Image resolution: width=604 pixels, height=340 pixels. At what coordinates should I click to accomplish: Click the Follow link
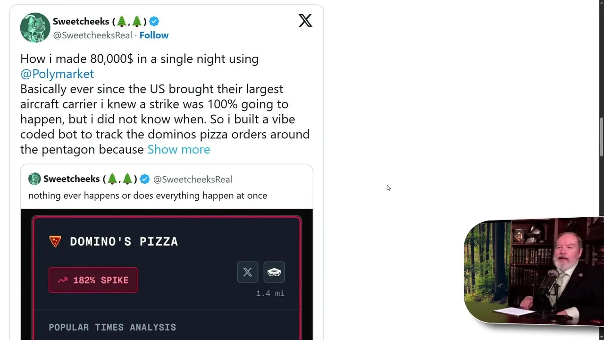point(154,35)
